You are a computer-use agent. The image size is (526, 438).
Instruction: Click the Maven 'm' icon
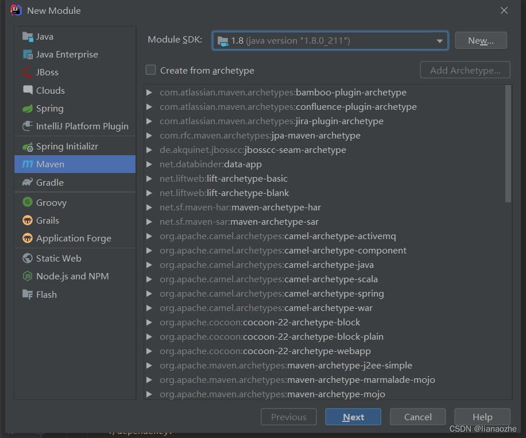[x=28, y=164]
